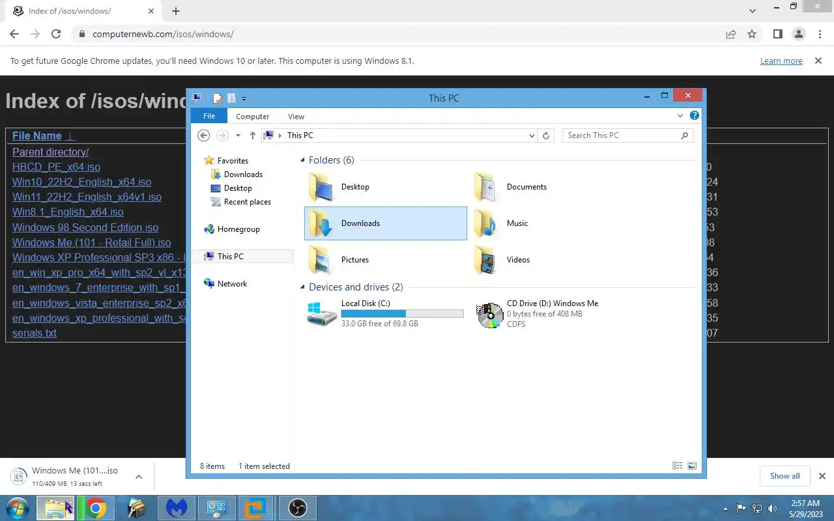
Task: Click New folder icon in quick access toolbar
Action: tap(231, 98)
